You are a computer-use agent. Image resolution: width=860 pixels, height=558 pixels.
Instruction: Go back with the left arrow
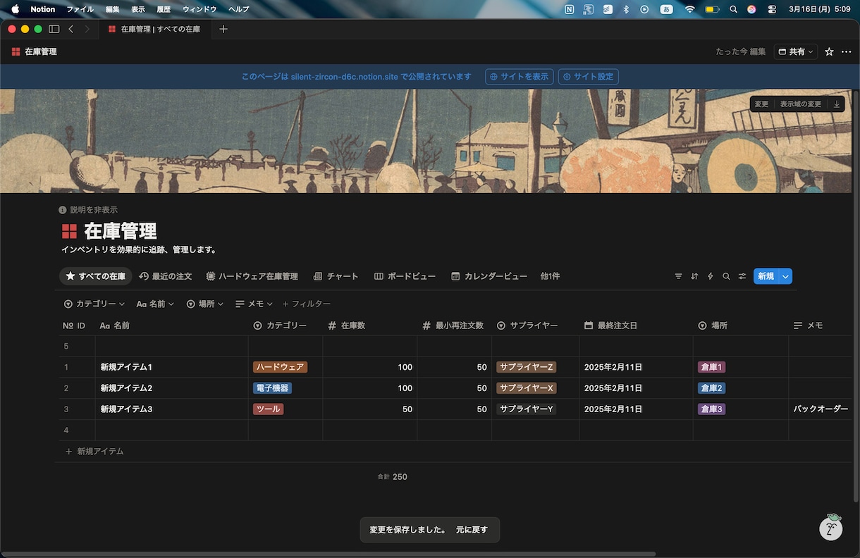point(71,29)
